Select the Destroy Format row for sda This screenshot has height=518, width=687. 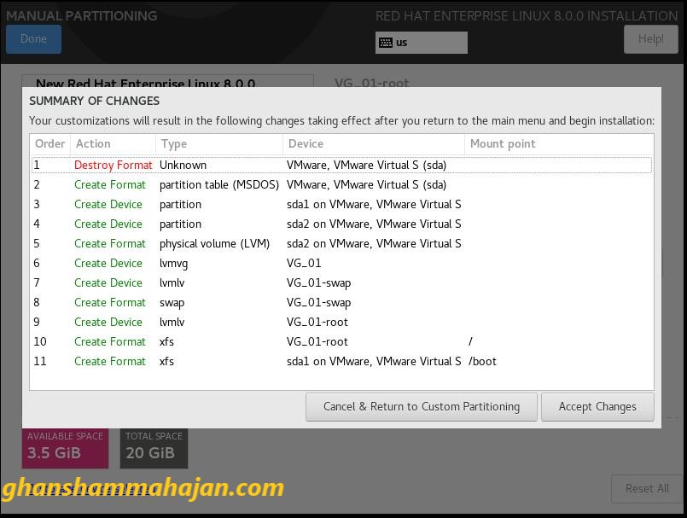point(341,166)
